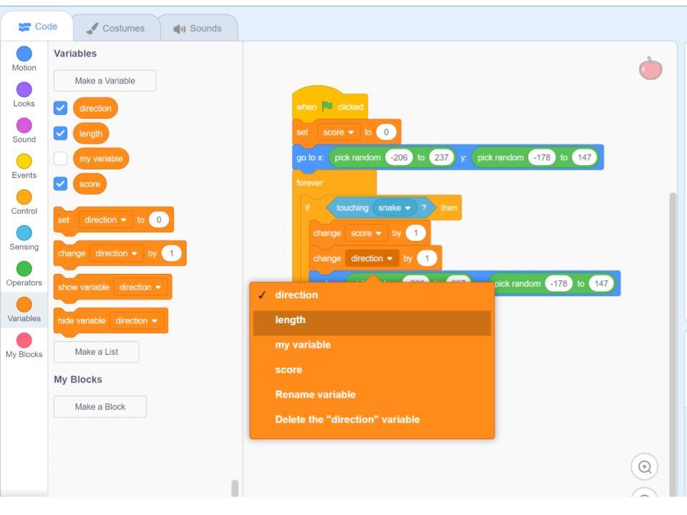Screen dimensions: 687x515
Task: Switch to the Code tab
Action: (38, 26)
